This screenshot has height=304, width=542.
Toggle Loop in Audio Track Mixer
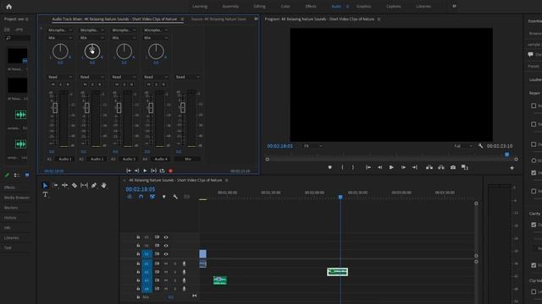162,171
